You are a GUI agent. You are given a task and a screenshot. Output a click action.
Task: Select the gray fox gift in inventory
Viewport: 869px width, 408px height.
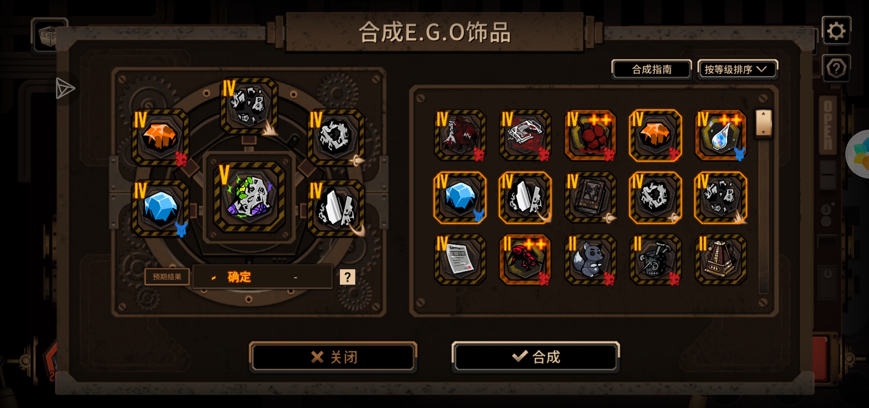590,259
